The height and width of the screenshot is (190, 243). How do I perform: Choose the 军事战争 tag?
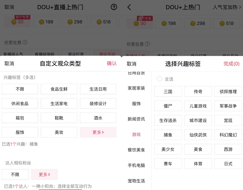228,106
